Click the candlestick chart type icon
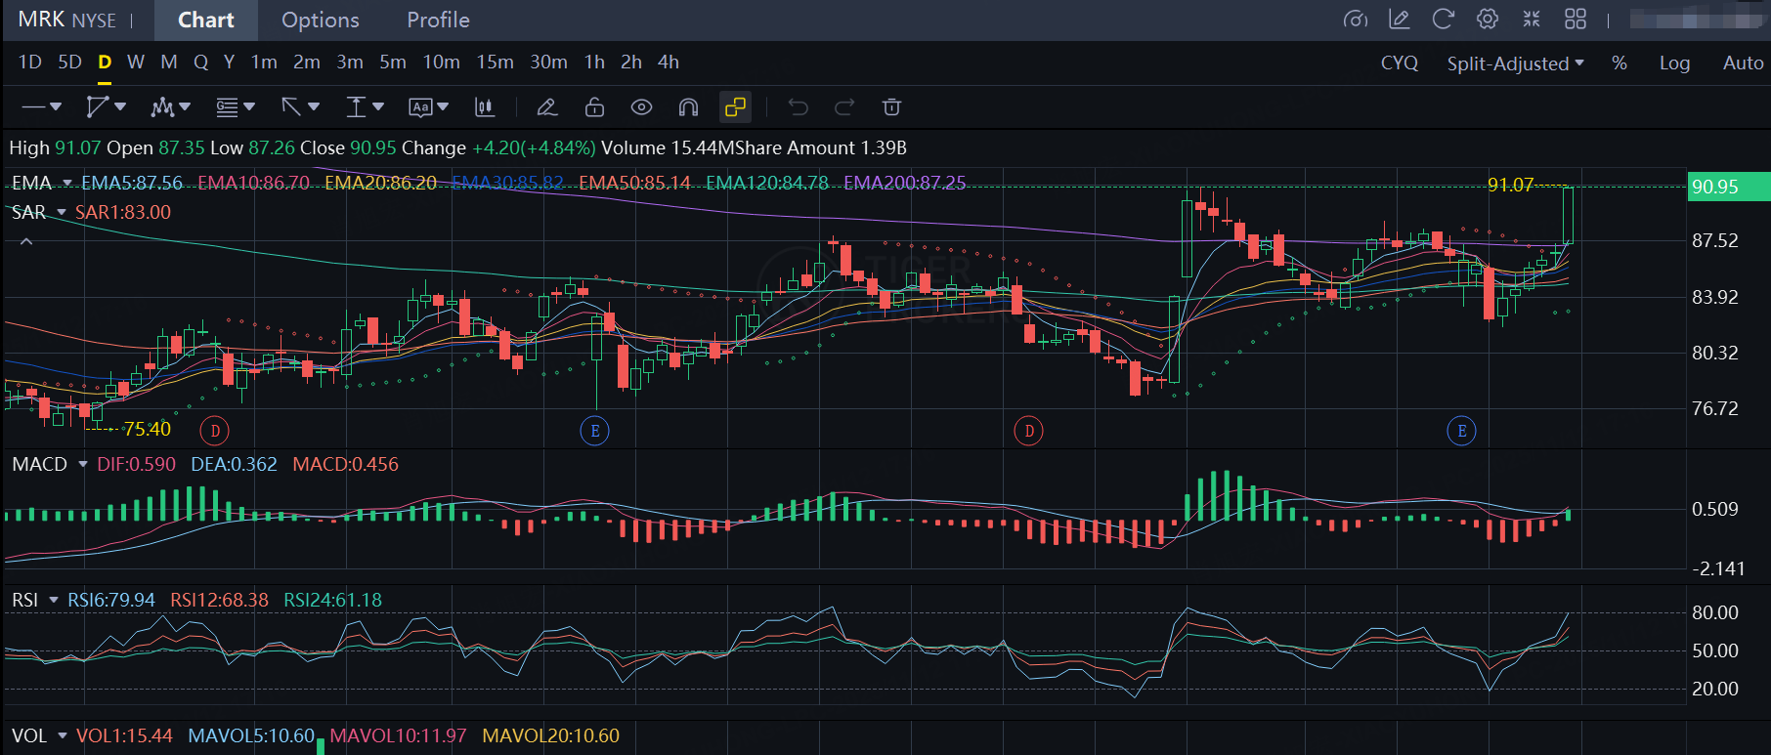Screen dimensions: 1771x755 (x=484, y=107)
